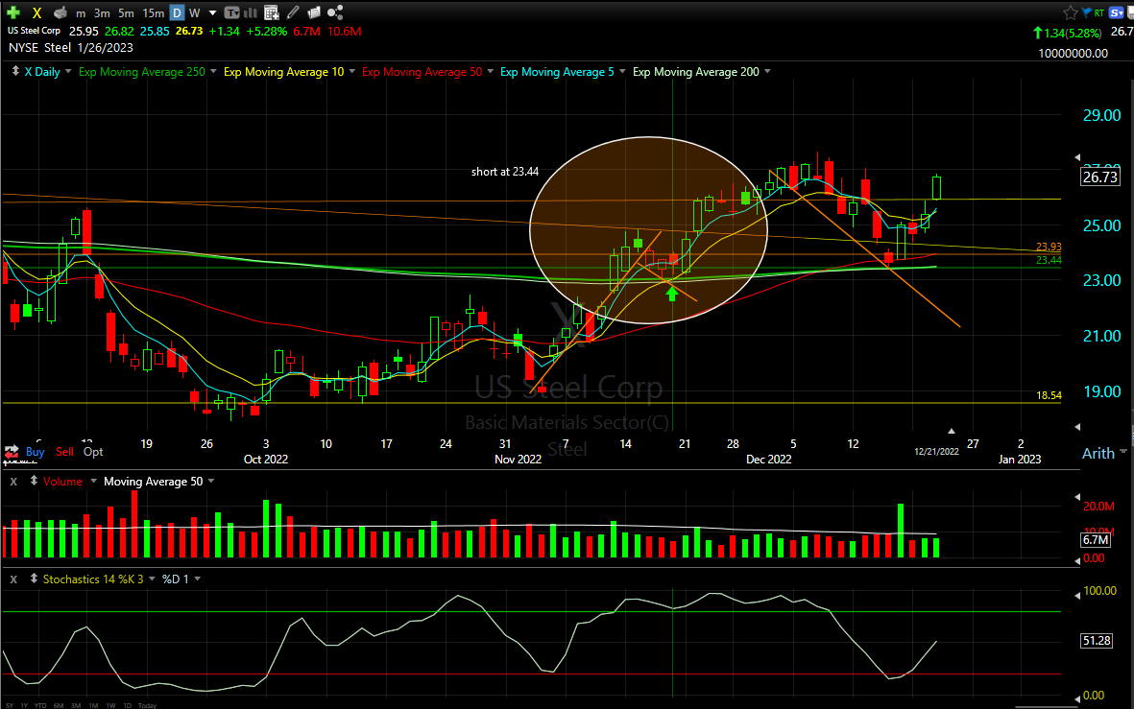Click the yellow X symbol entry icon
Viewport: 1134px width, 709px height.
pos(36,13)
